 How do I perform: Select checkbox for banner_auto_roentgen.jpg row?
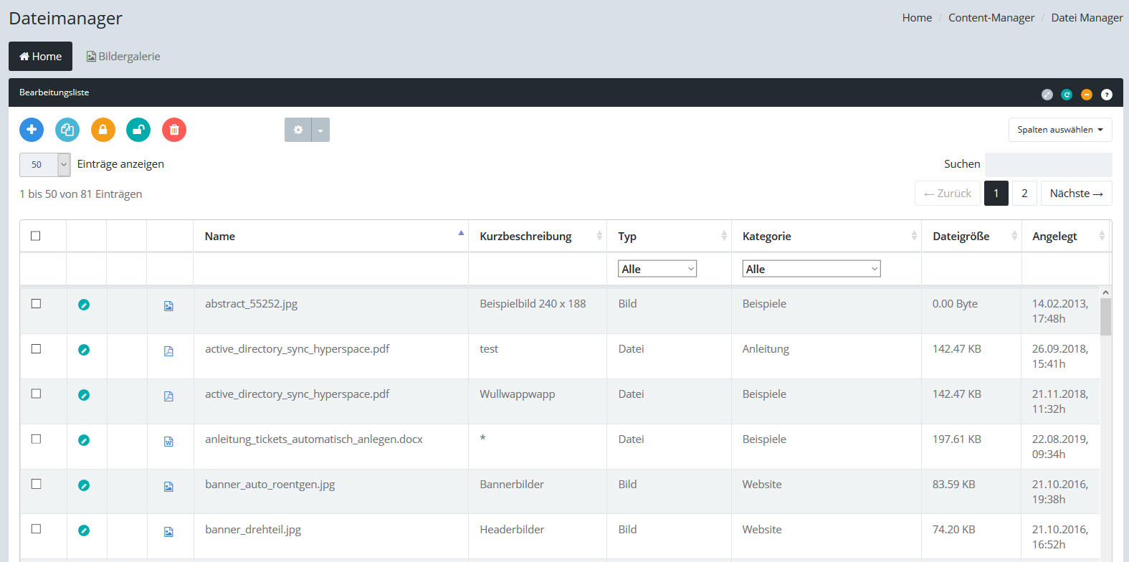pyautogui.click(x=36, y=484)
